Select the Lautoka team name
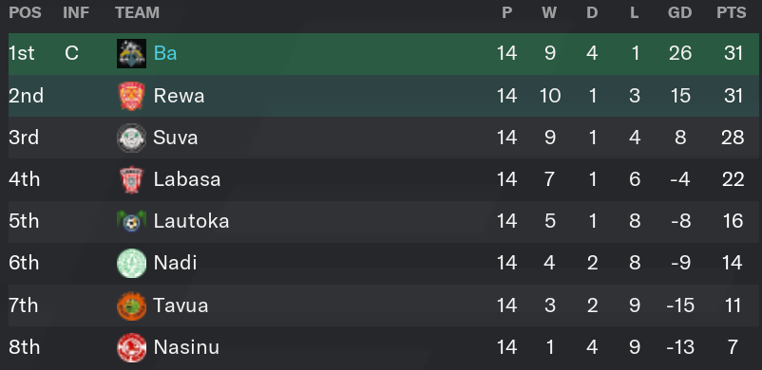The width and height of the screenshot is (762, 370). click(191, 221)
